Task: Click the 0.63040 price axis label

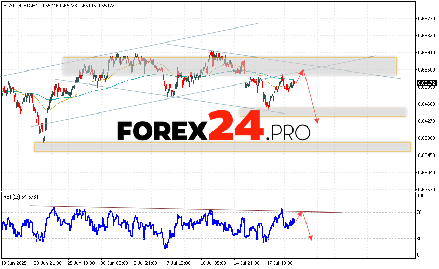Action: tap(426, 172)
